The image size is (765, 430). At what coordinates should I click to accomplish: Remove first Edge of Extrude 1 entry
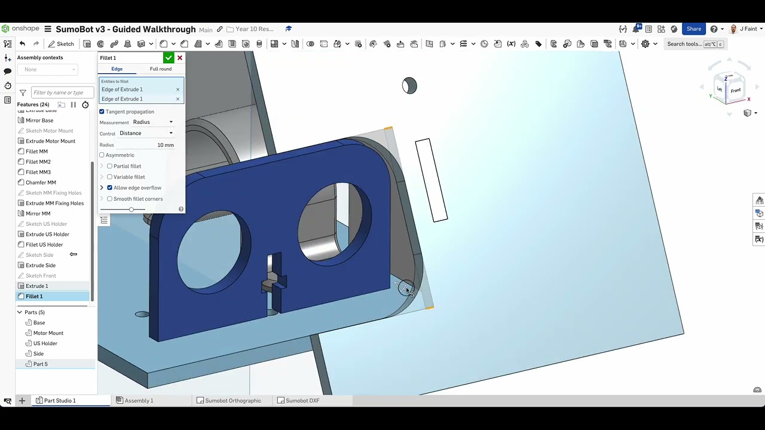click(178, 90)
